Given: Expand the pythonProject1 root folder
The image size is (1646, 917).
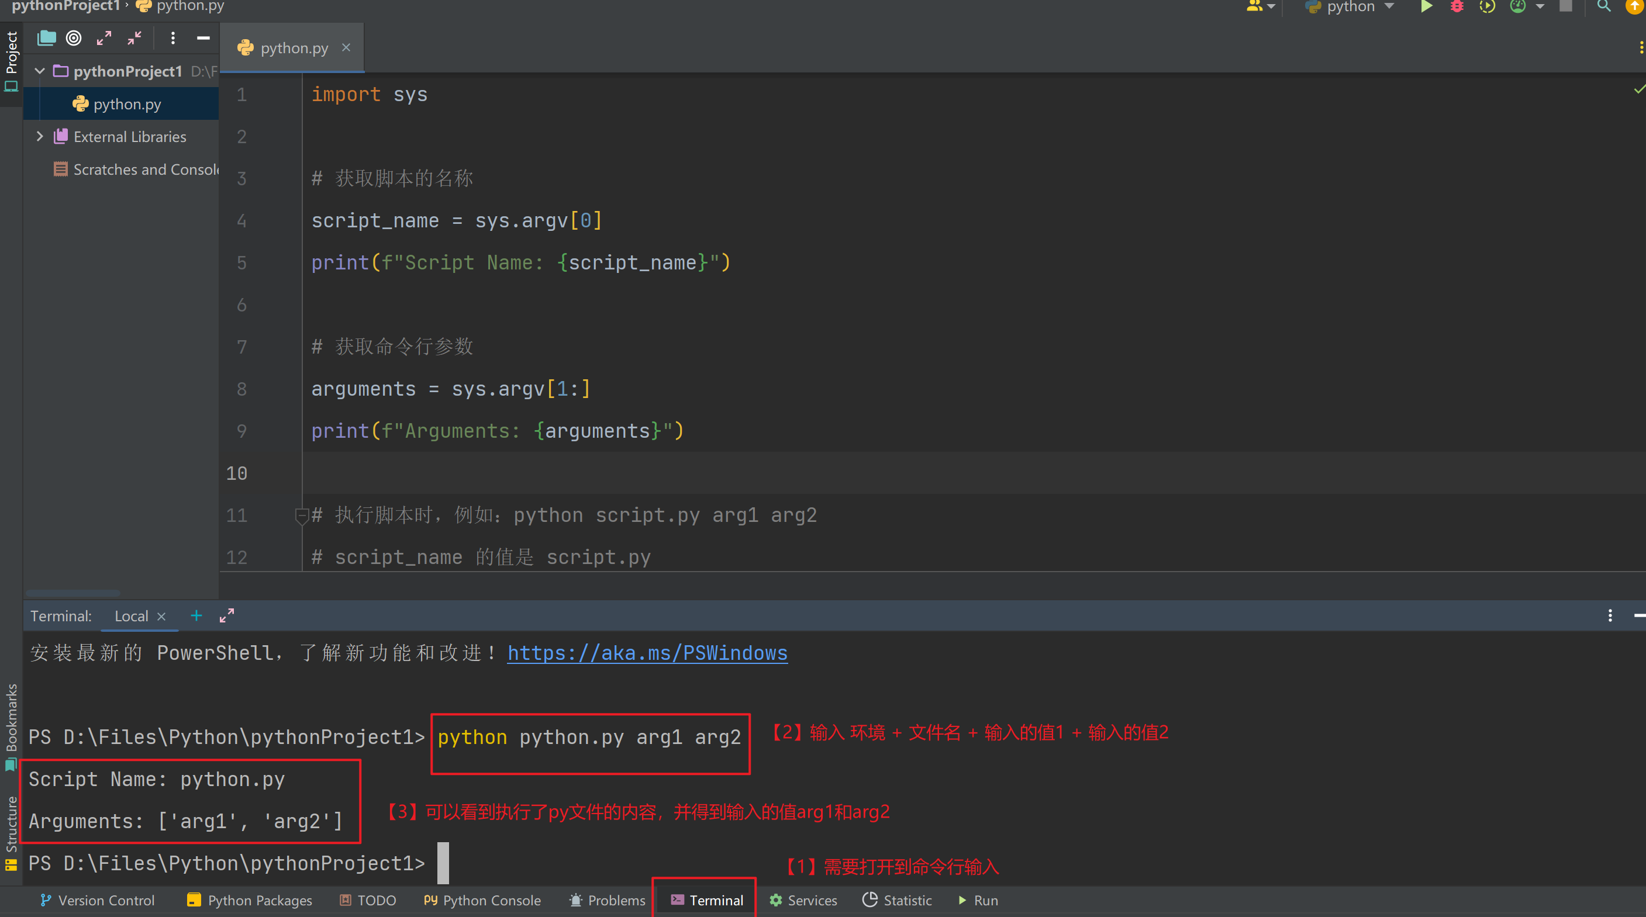Looking at the screenshot, I should pos(40,71).
